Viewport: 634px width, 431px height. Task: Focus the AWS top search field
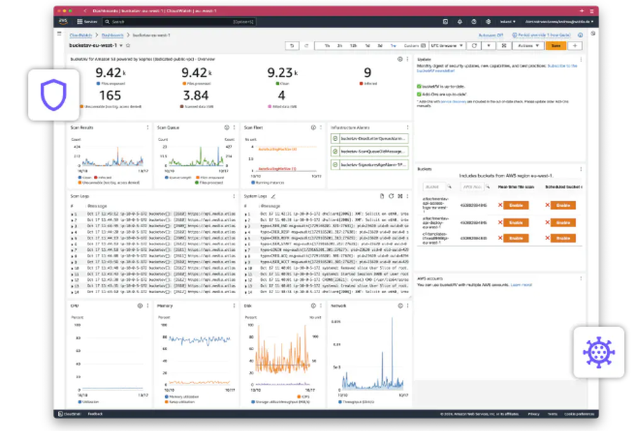point(179,22)
